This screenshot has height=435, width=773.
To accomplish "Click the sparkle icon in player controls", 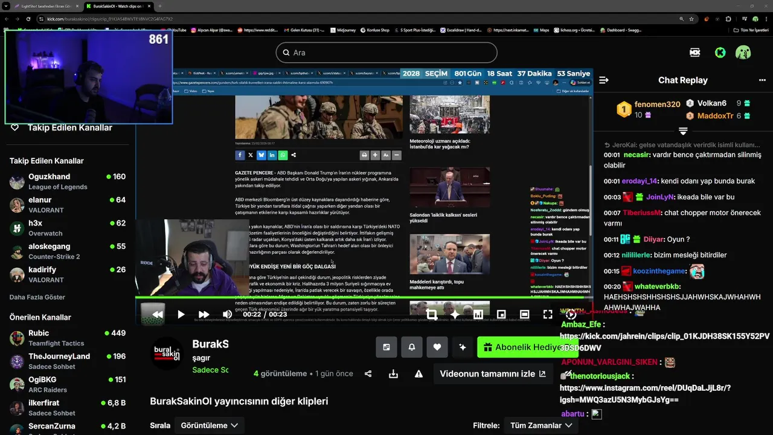I will click(x=455, y=314).
